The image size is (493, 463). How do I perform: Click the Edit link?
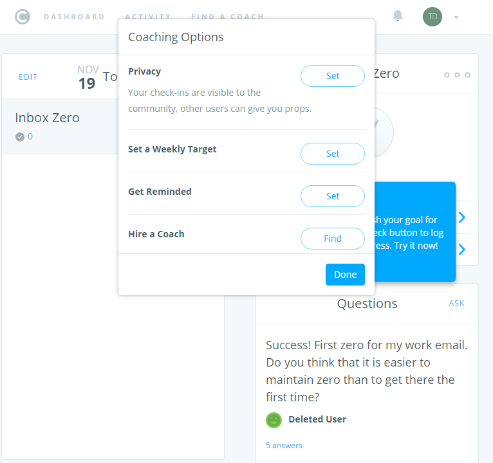pyautogui.click(x=28, y=77)
